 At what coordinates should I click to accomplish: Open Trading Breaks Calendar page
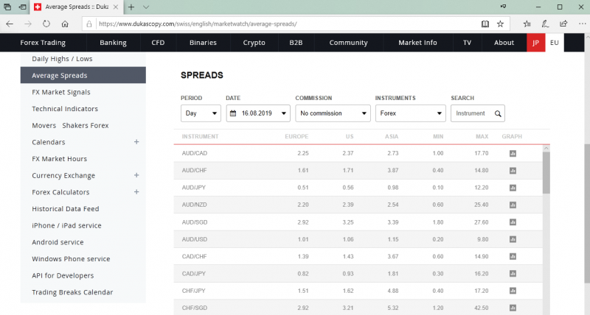tap(72, 292)
